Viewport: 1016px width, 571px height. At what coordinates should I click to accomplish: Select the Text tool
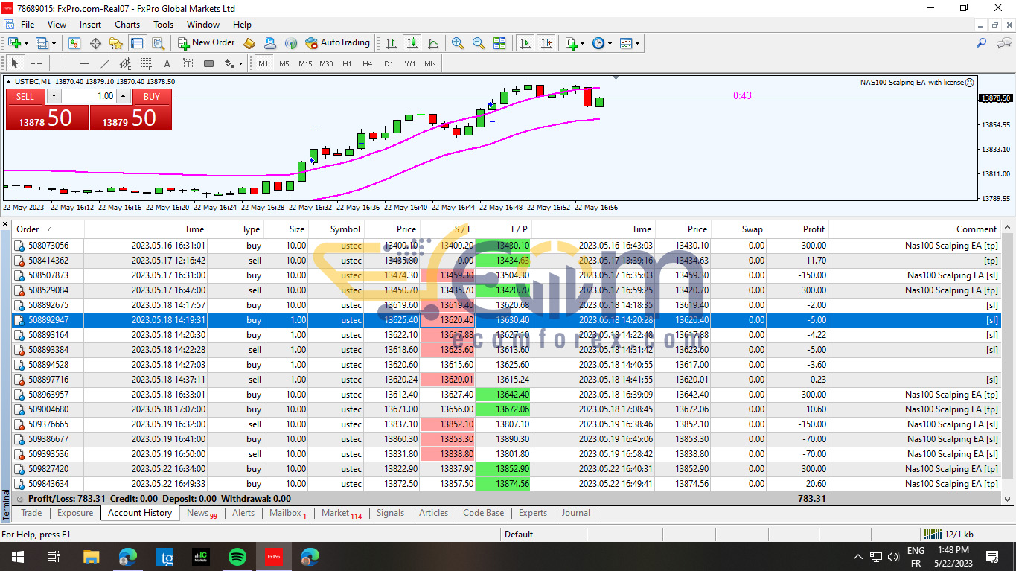167,63
